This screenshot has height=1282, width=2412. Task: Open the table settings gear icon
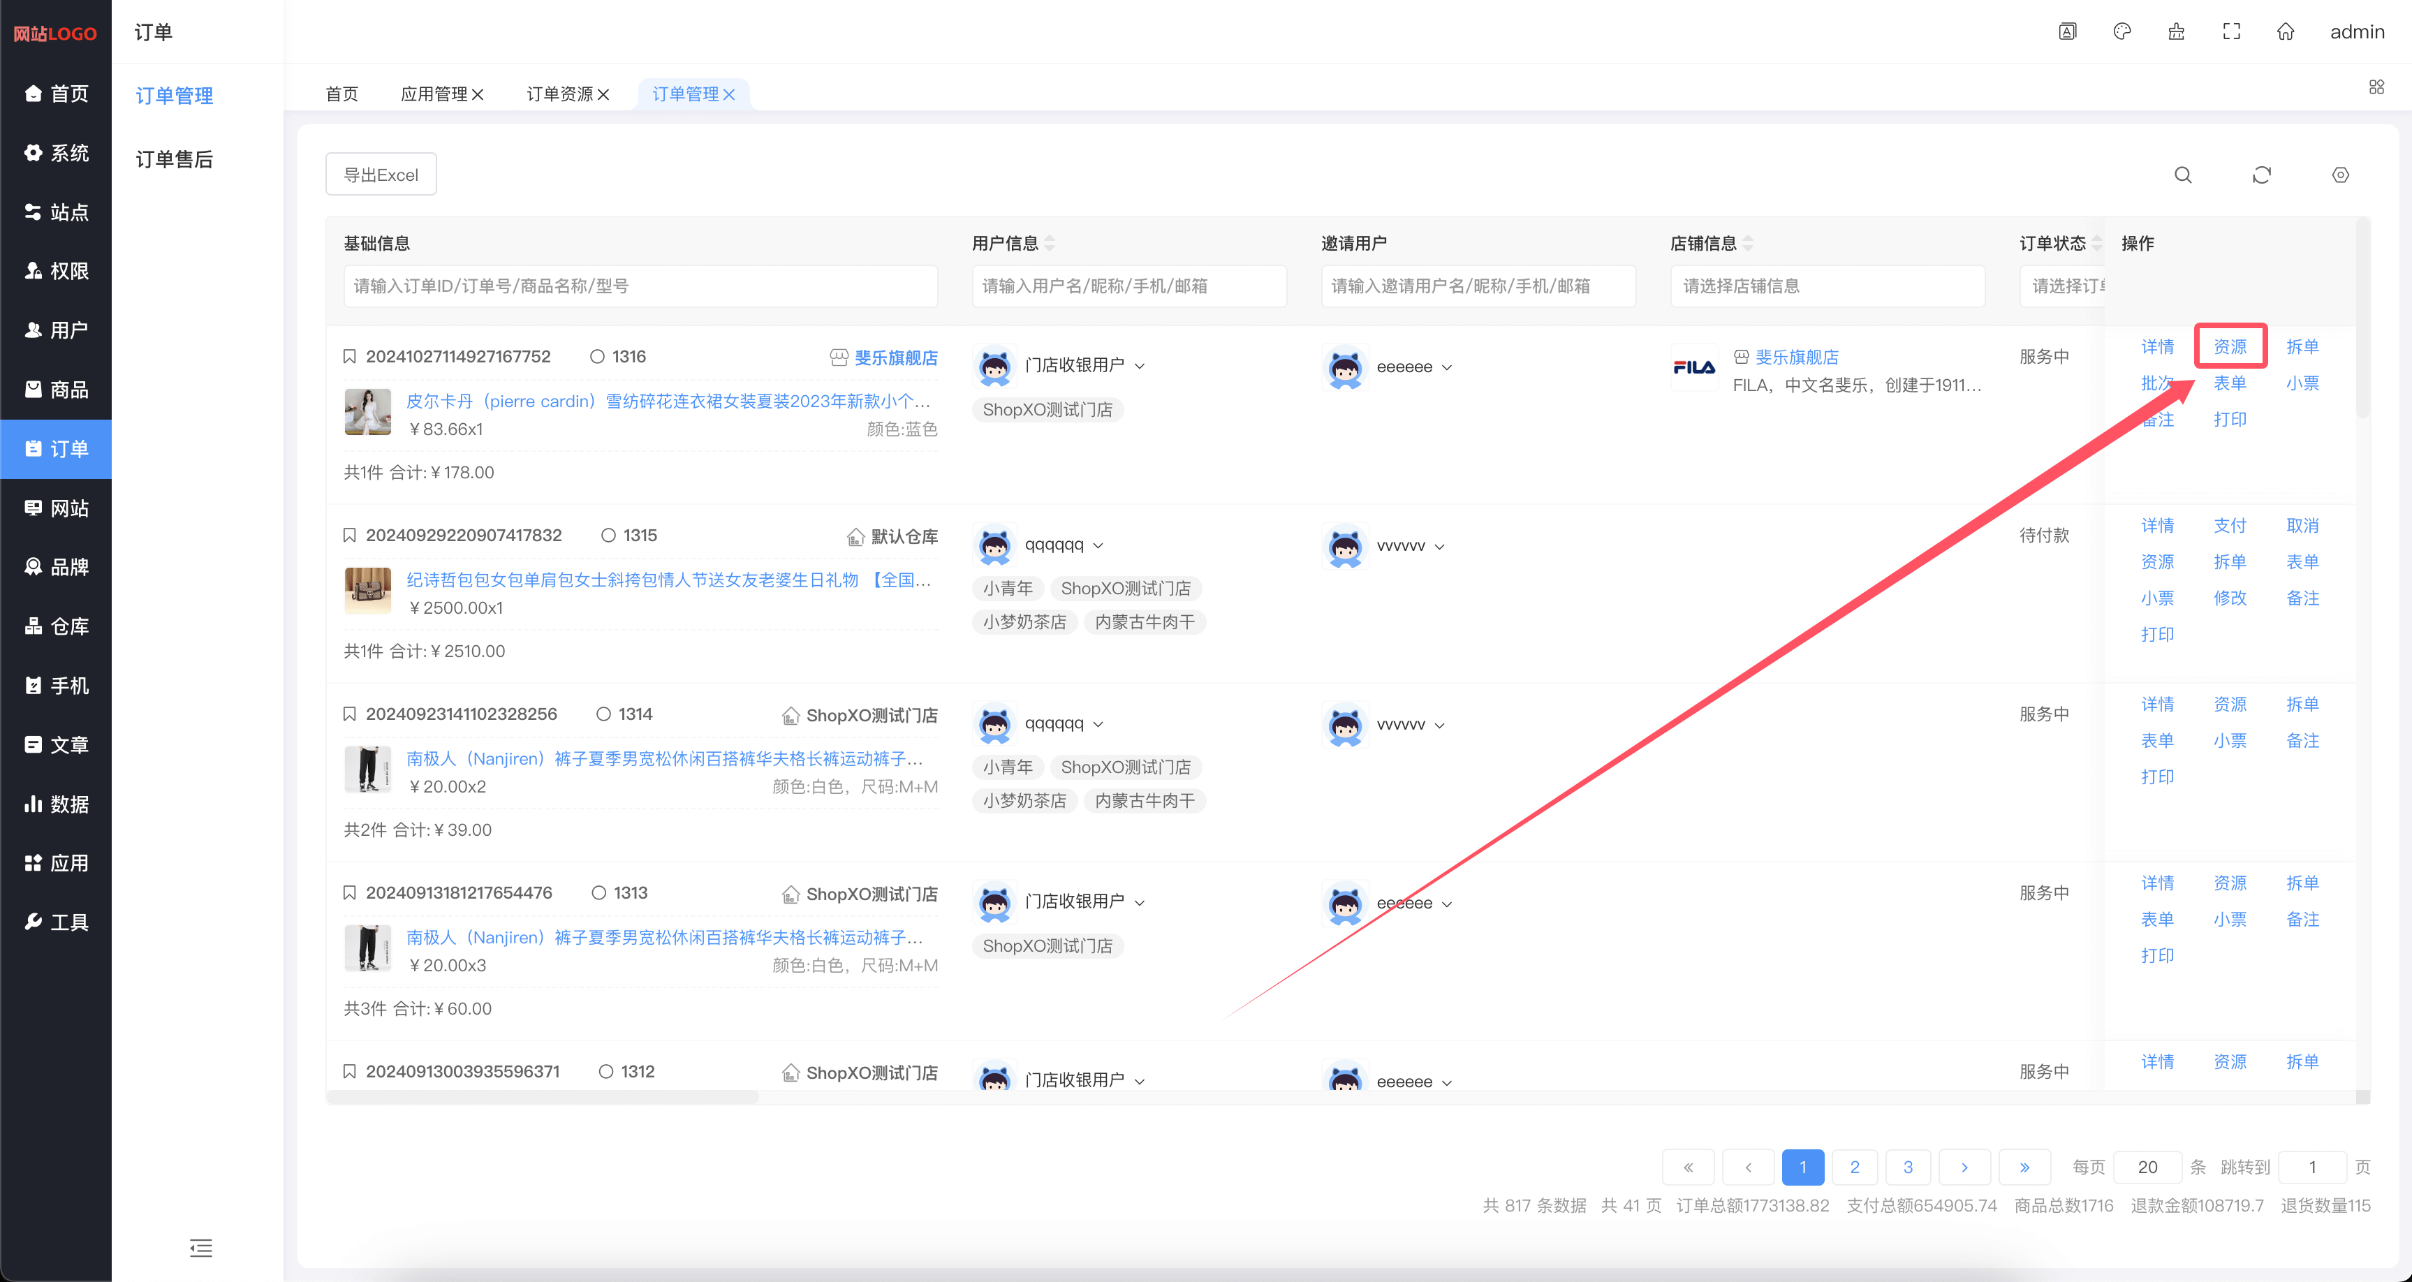point(2340,175)
